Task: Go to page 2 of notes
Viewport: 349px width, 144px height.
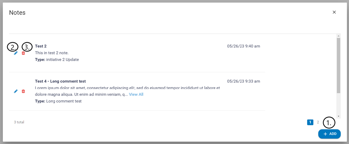Action: coord(318,122)
